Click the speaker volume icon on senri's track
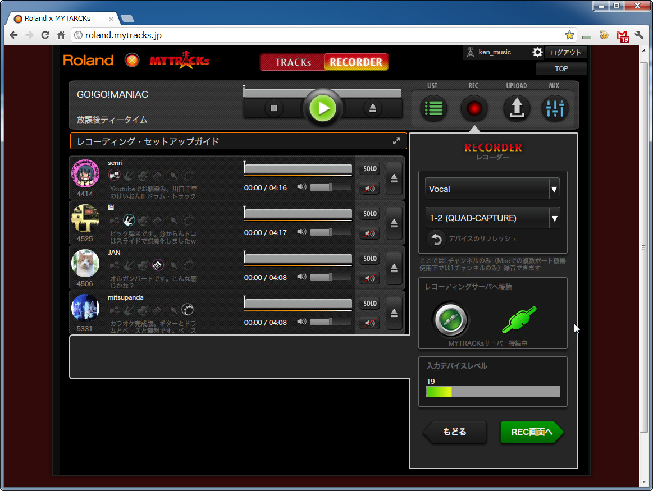The height and width of the screenshot is (491, 653). 302,187
